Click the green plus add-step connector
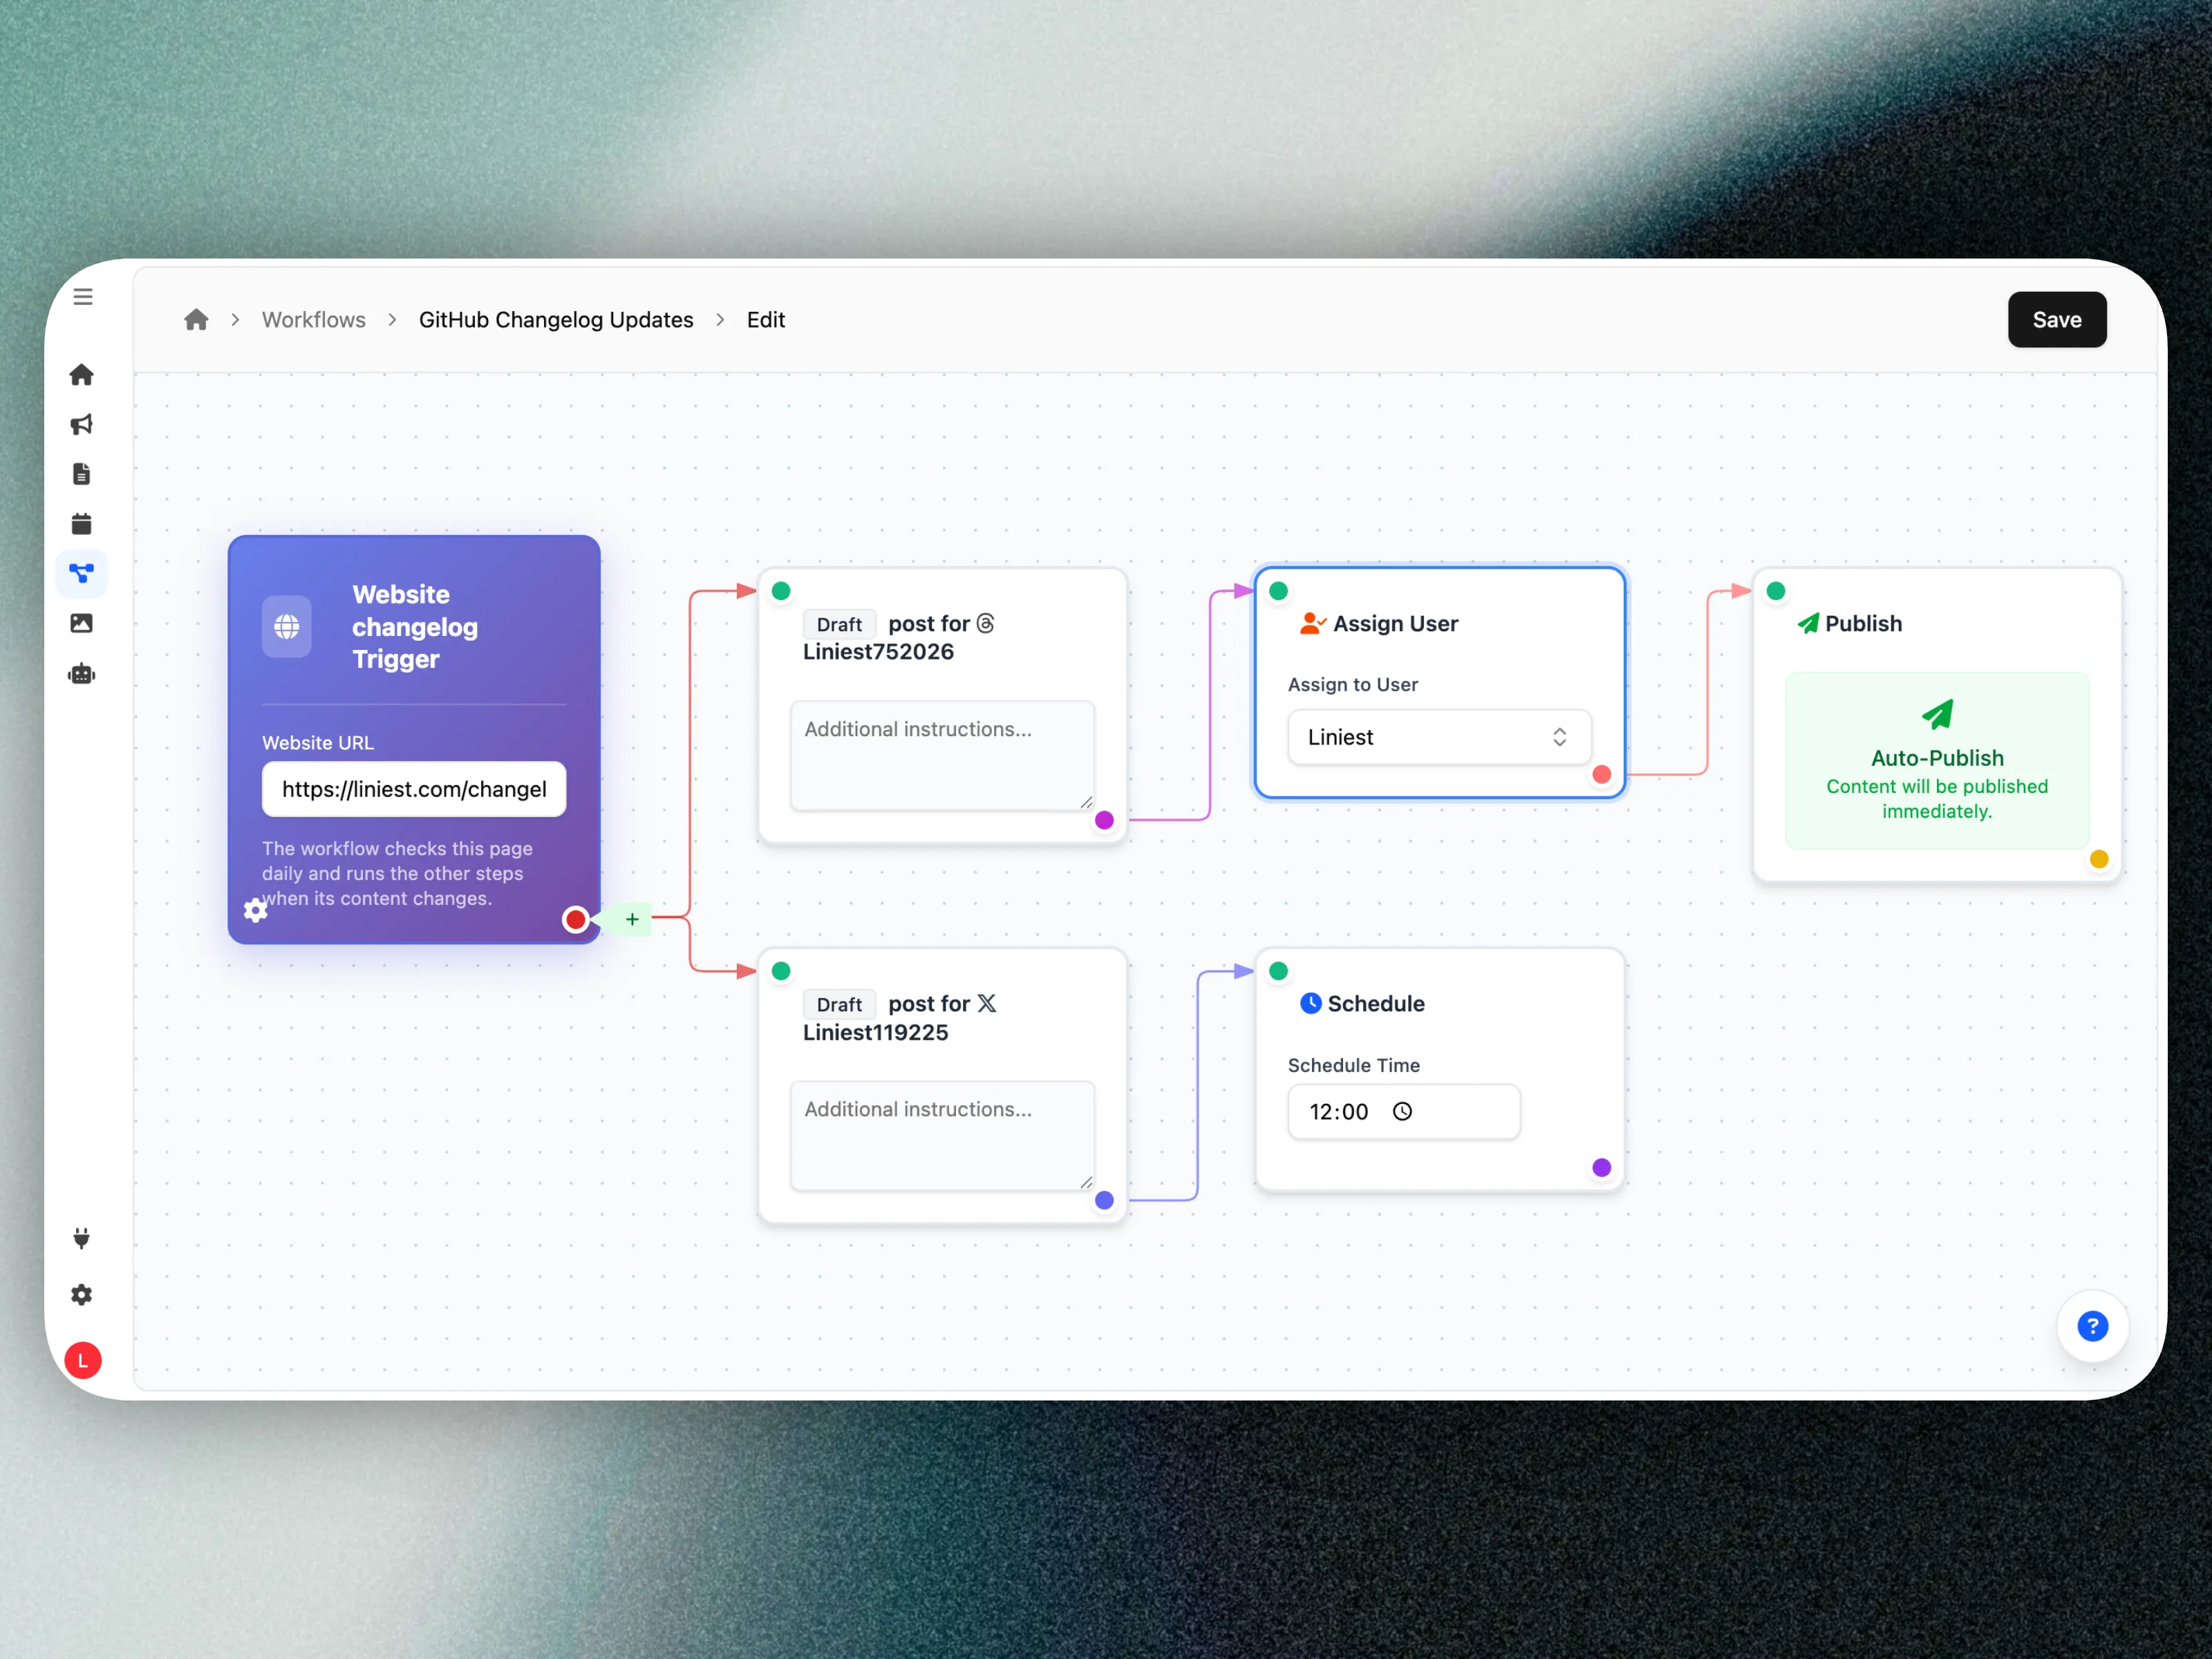The height and width of the screenshot is (1659, 2212). [x=632, y=919]
